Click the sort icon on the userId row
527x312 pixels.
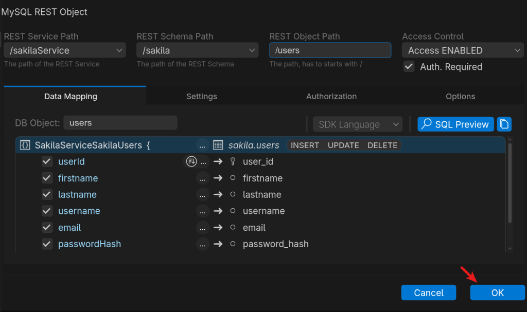pos(191,161)
